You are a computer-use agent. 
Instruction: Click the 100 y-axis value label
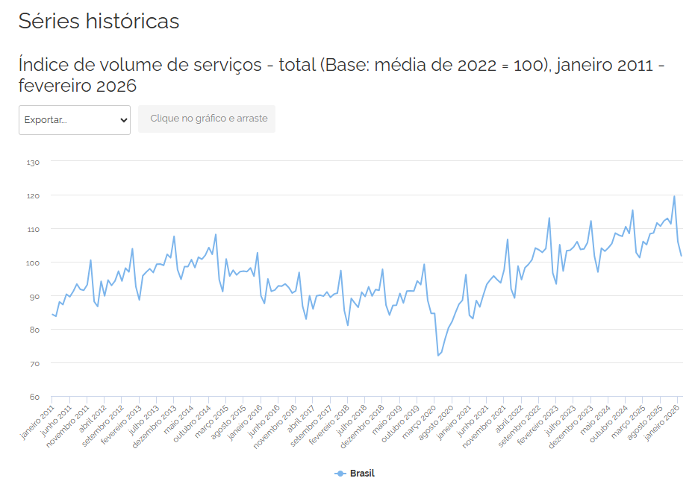pos(33,263)
